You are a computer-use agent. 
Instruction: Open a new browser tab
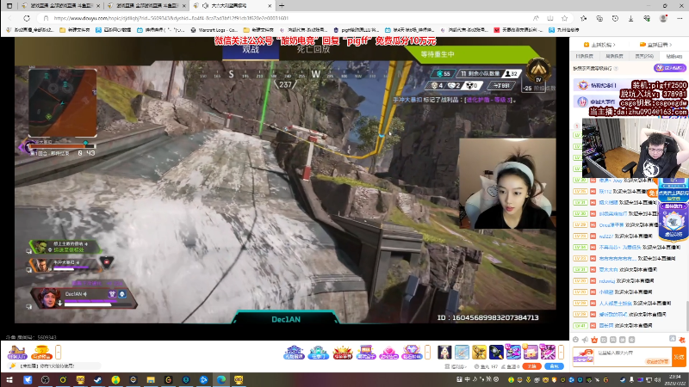tap(282, 6)
